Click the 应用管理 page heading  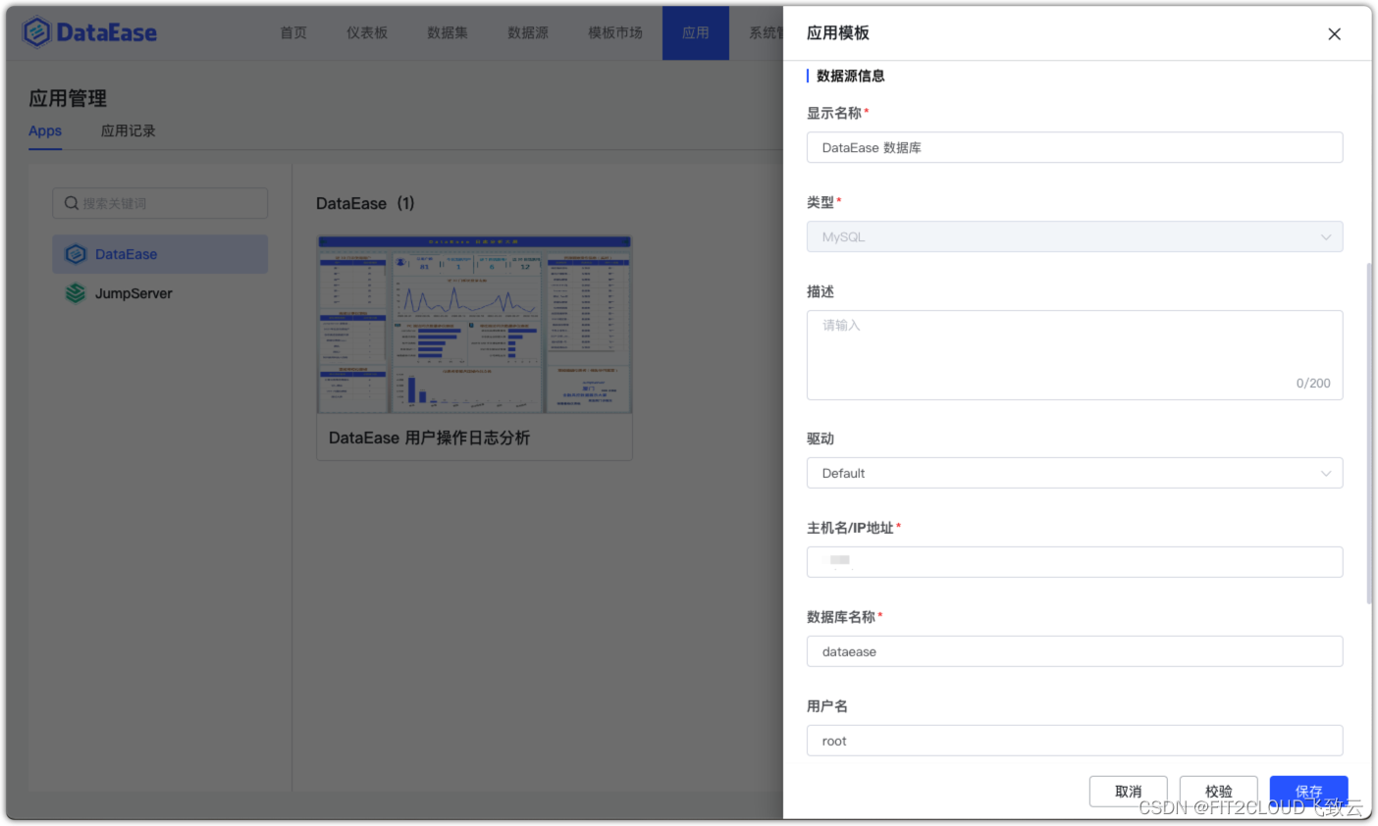(x=68, y=98)
